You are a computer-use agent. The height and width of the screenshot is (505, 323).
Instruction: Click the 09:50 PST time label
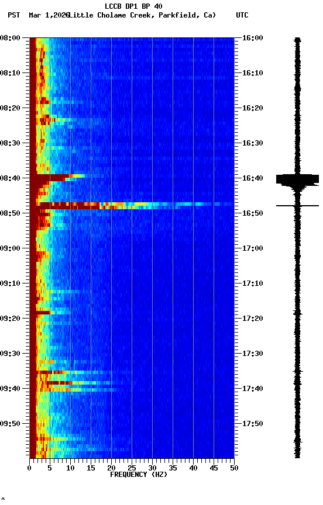(x=10, y=424)
